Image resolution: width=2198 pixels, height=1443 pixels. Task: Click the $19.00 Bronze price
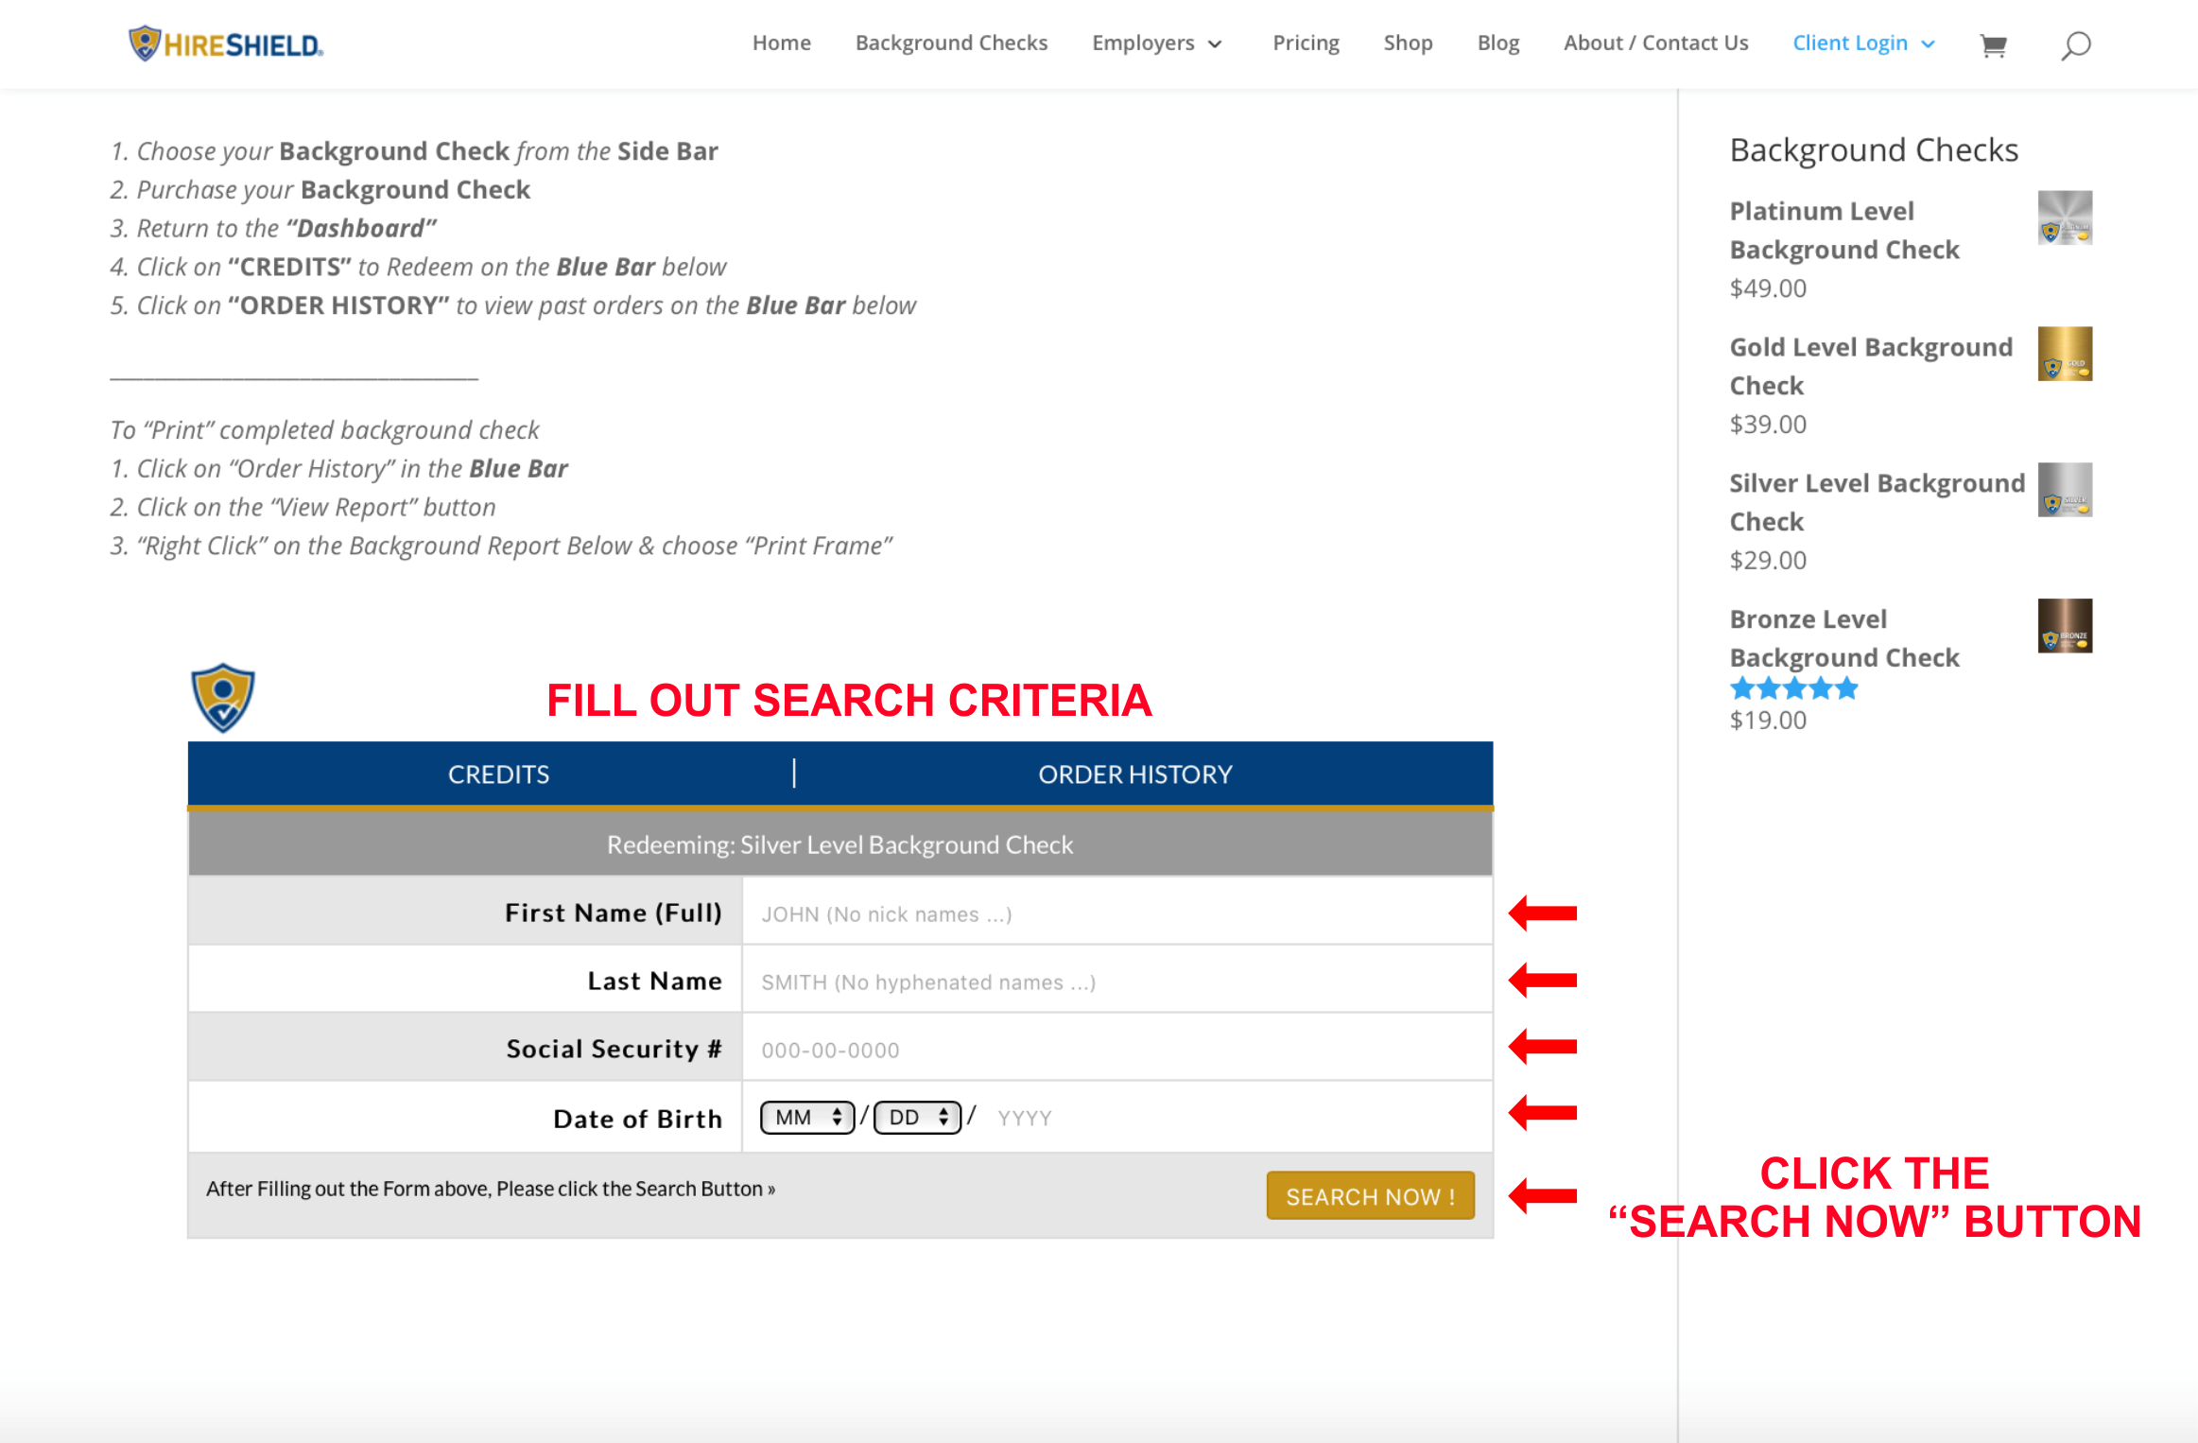[x=1768, y=721]
